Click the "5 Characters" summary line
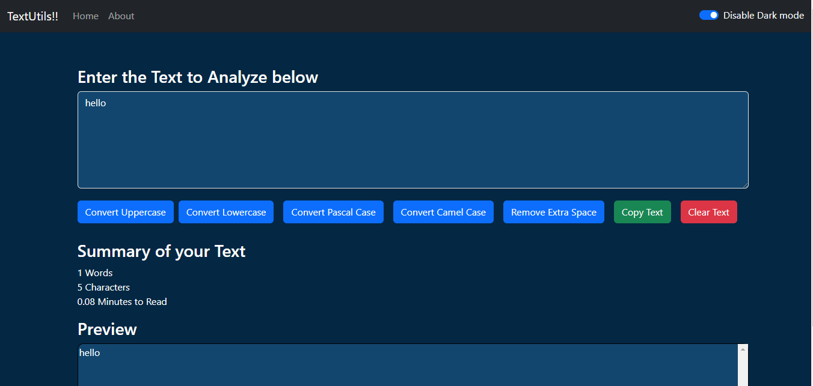The height and width of the screenshot is (386, 813). (103, 288)
